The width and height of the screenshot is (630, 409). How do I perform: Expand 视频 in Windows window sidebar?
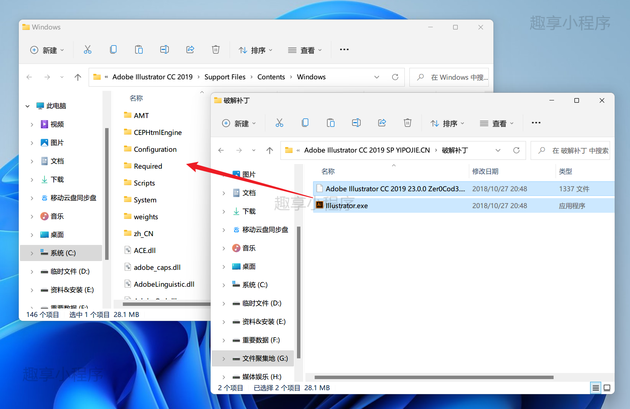(32, 124)
